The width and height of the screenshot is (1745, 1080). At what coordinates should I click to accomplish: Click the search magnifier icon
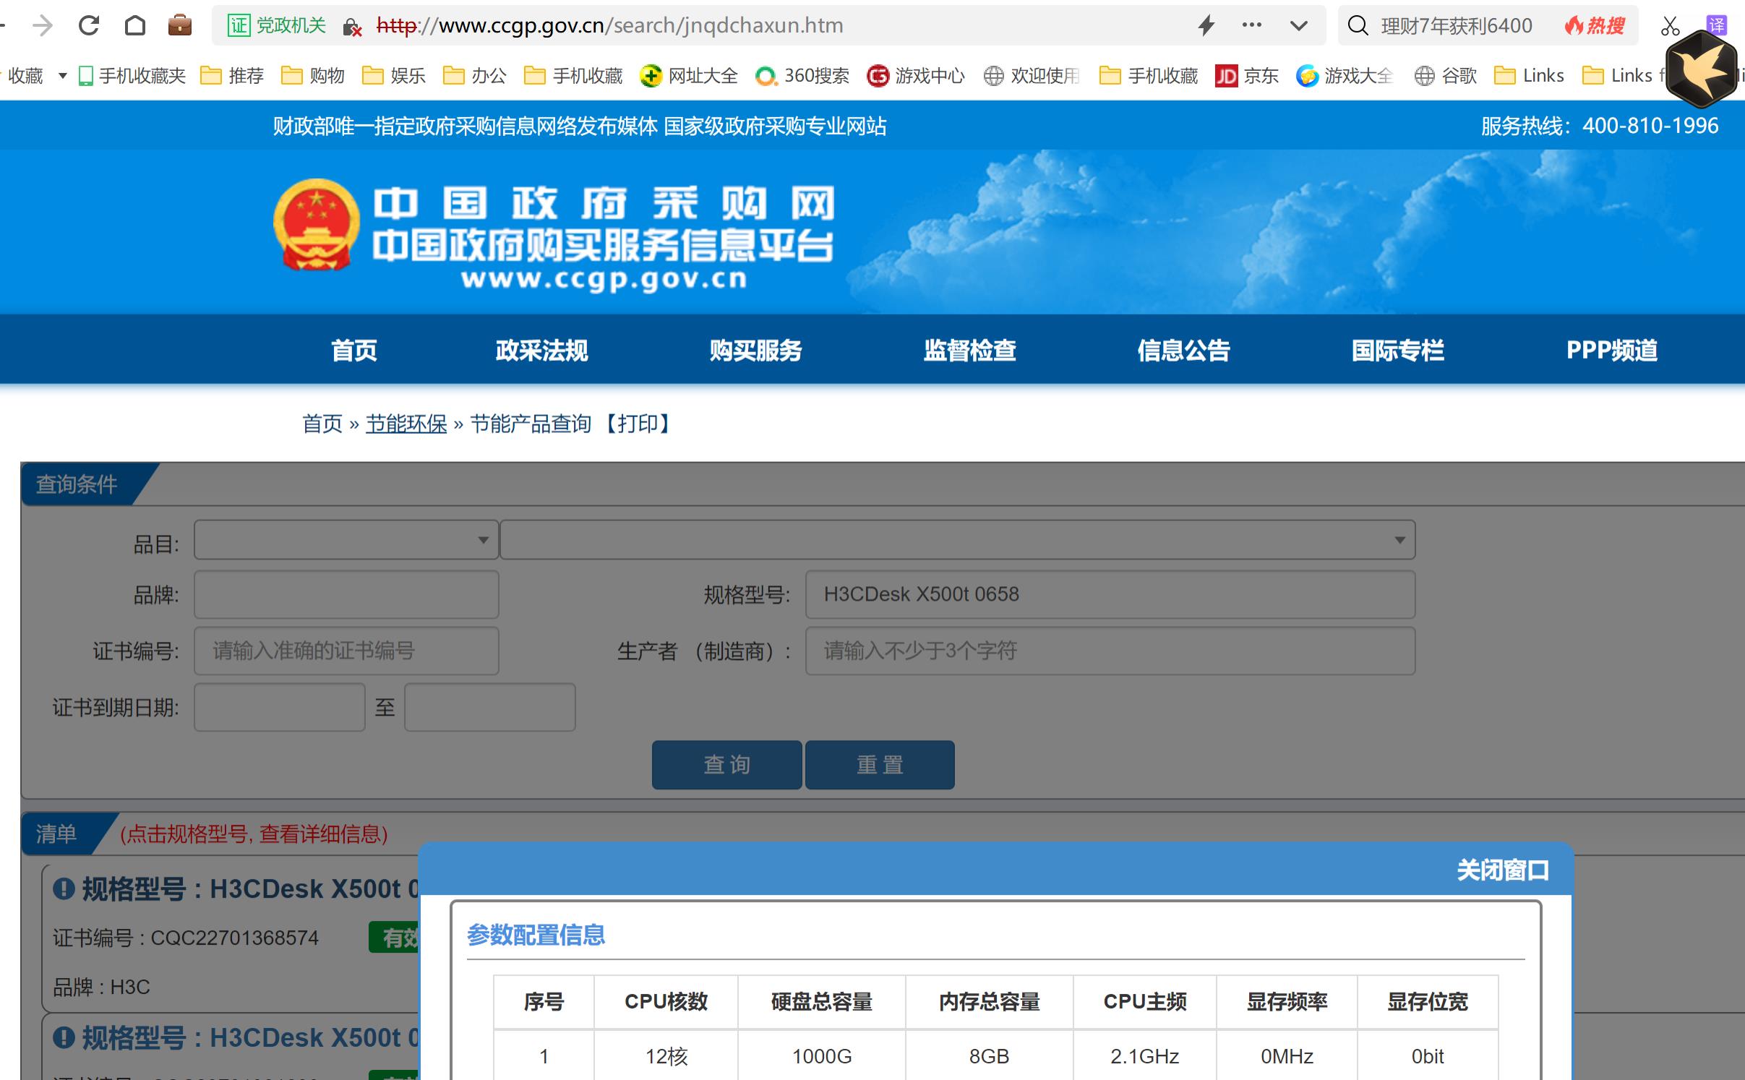pyautogui.click(x=1358, y=26)
